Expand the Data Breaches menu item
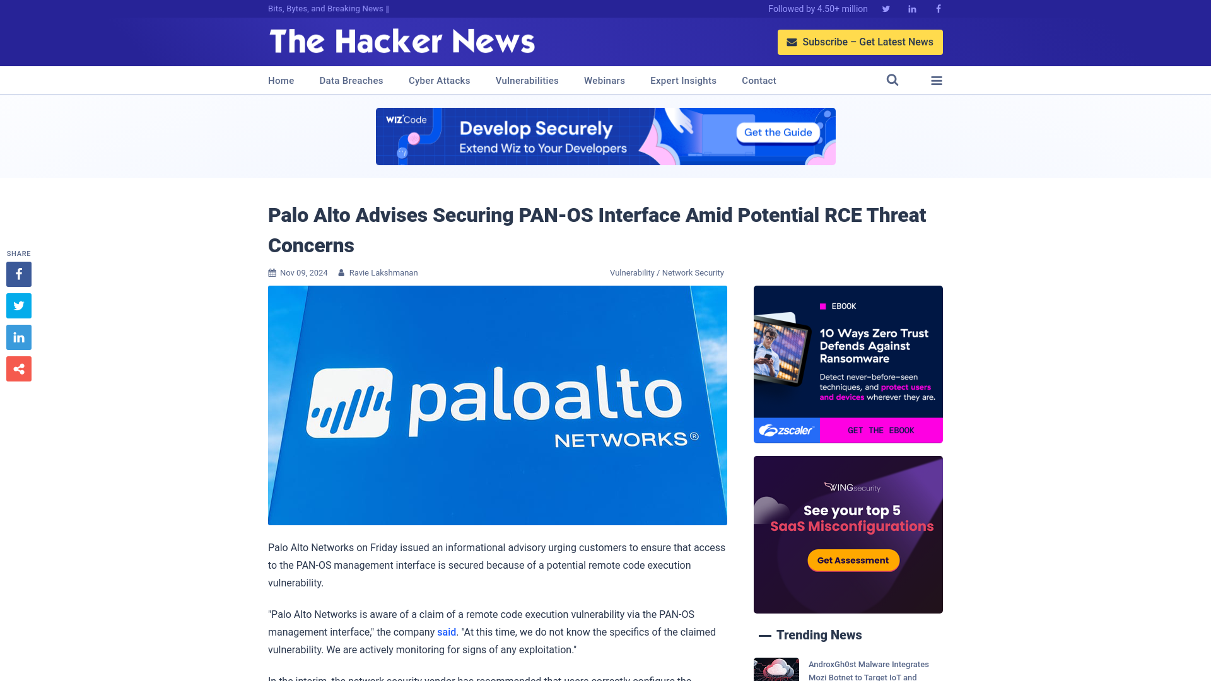 351,80
